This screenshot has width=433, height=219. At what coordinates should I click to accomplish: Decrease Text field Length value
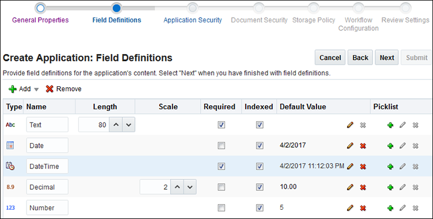click(x=129, y=125)
